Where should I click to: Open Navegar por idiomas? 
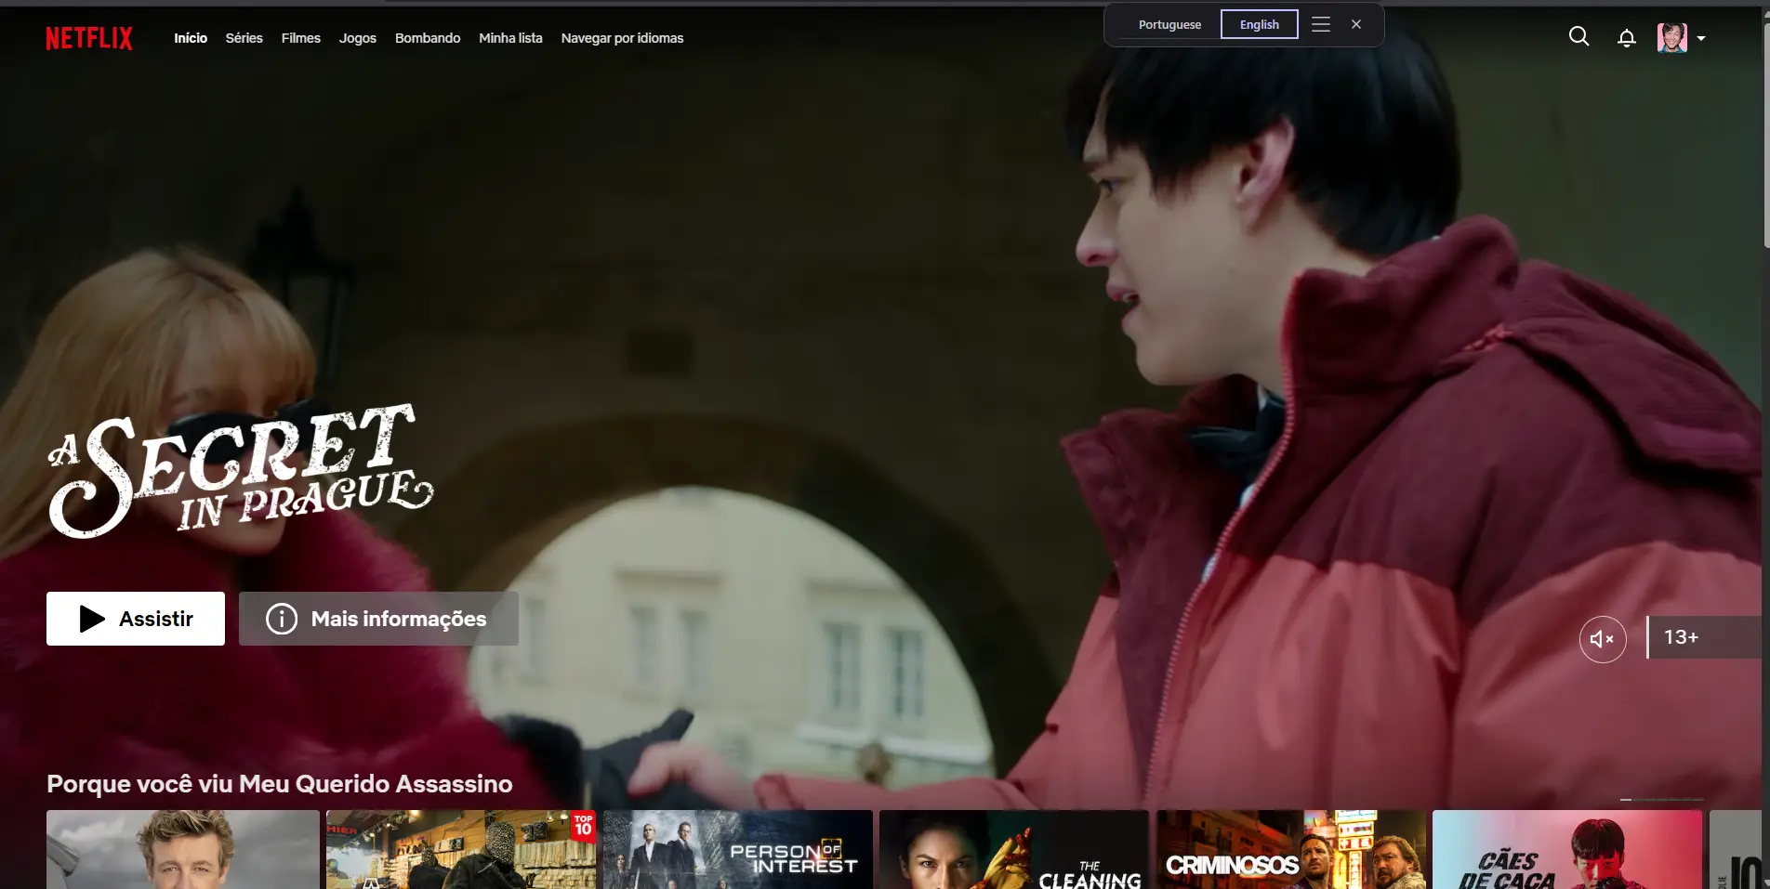point(622,38)
